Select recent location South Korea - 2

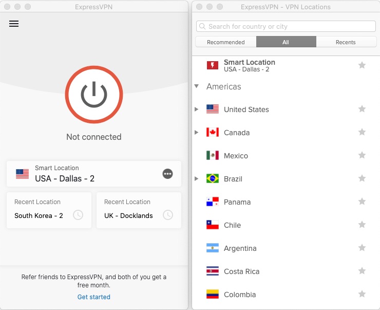[49, 210]
